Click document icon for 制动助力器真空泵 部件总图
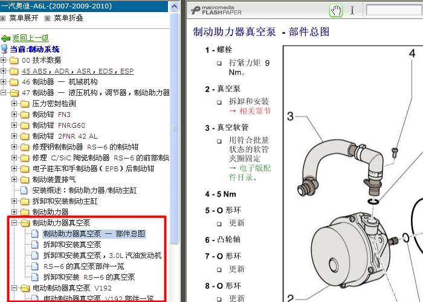This screenshot has width=423, height=302. [35, 234]
